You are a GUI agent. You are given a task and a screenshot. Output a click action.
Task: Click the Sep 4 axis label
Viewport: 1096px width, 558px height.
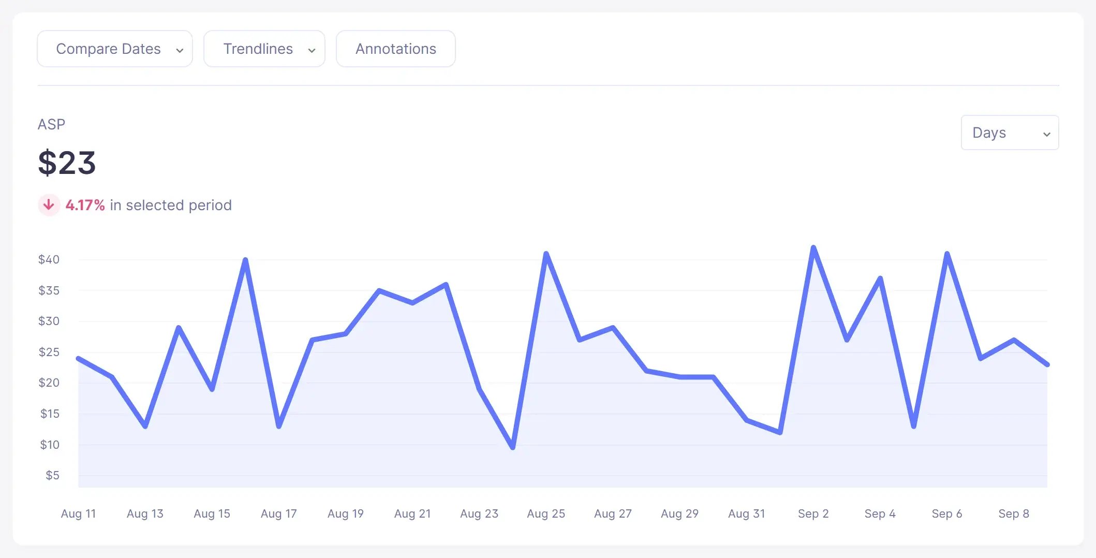pos(880,513)
